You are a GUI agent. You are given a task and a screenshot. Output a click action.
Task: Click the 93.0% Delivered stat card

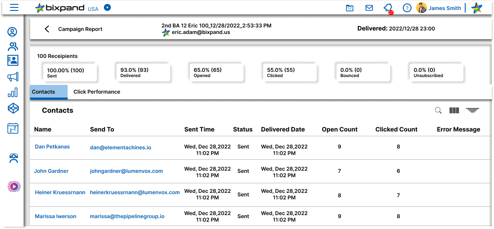pyautogui.click(x=142, y=73)
